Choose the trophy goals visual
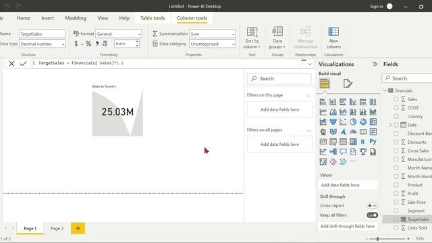Image resolution: width=432 pixels, height=243 pixels. click(363, 151)
